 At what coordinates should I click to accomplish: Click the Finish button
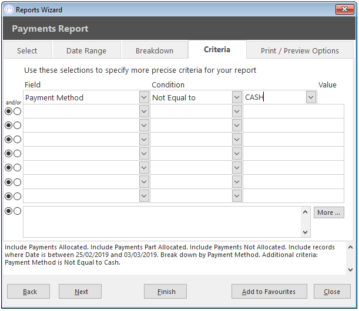coord(165,291)
